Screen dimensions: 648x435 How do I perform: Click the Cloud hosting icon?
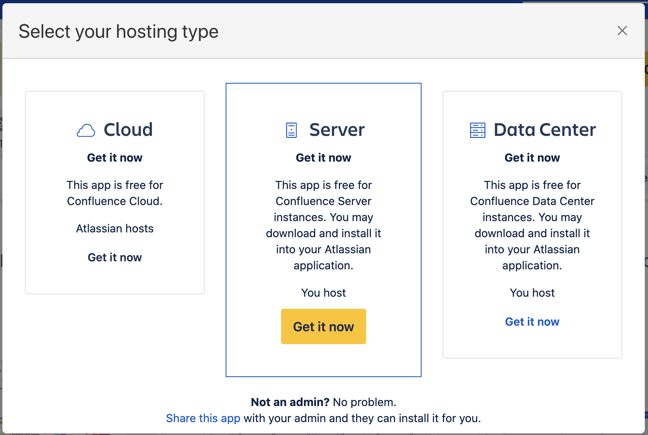[86, 130]
